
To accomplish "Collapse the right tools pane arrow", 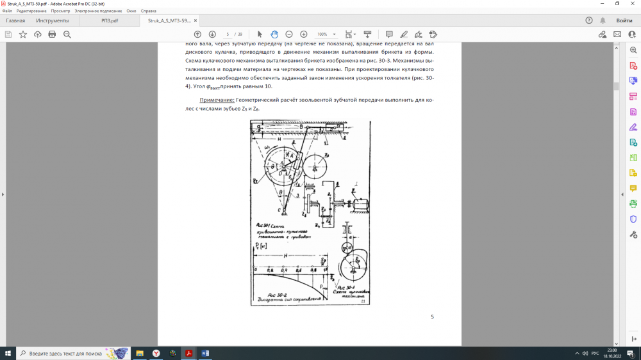I will pyautogui.click(x=622, y=194).
